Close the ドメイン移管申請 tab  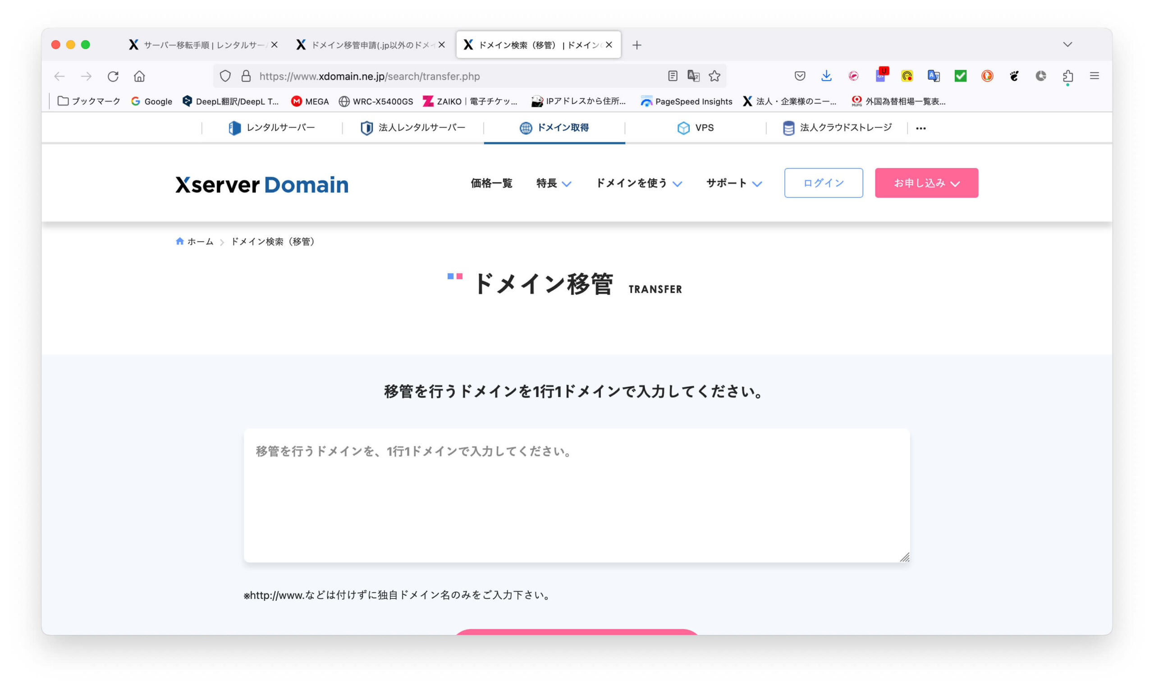442,45
